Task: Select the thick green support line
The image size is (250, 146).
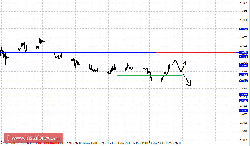Action: (149, 75)
